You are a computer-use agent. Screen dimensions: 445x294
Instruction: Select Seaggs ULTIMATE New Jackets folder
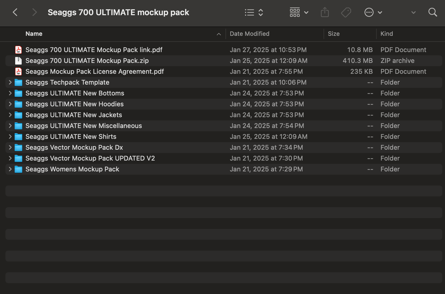click(x=74, y=115)
